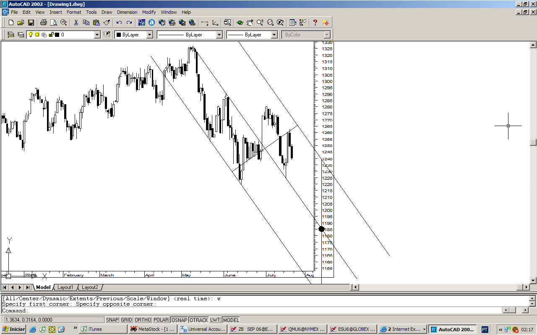Toggle POLAR tracking in status bar
This screenshot has width=537, height=335.
tap(161, 320)
